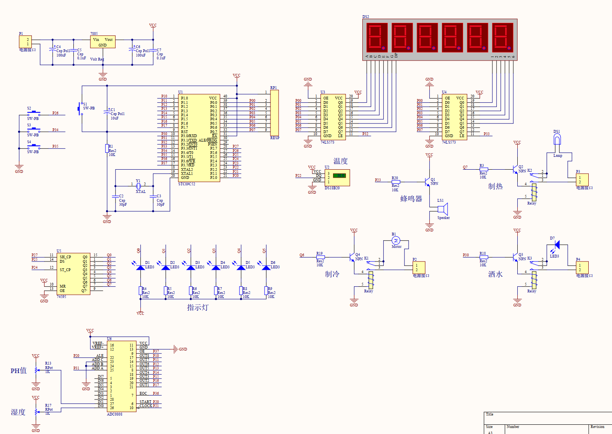Click the PH值 label
Image resolution: width=612 pixels, height=434 pixels.
(18, 371)
